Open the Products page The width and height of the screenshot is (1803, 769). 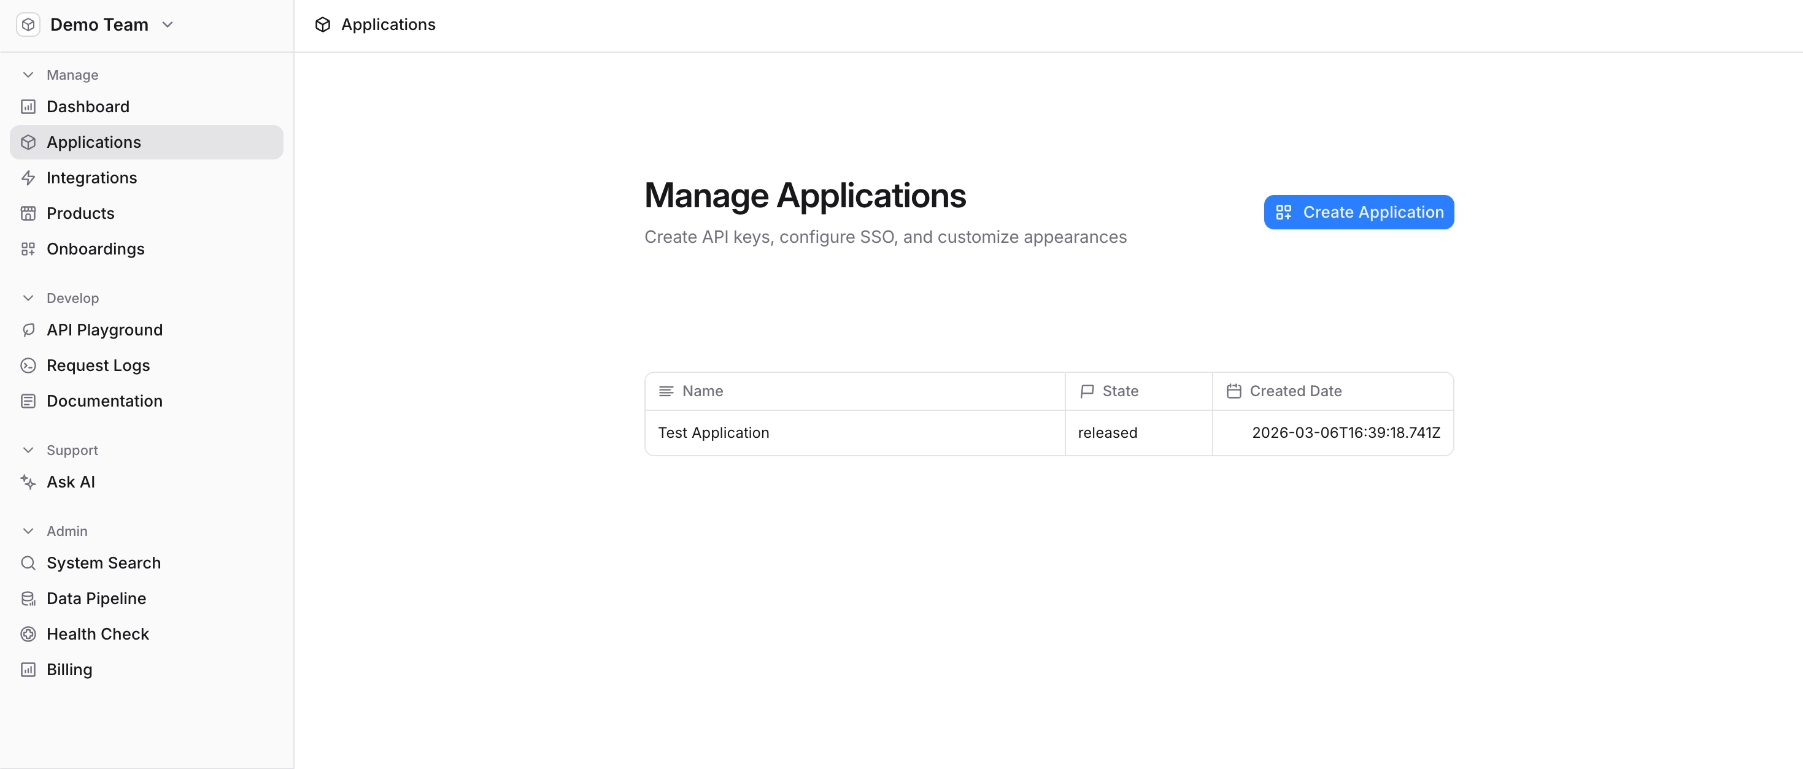(146, 213)
